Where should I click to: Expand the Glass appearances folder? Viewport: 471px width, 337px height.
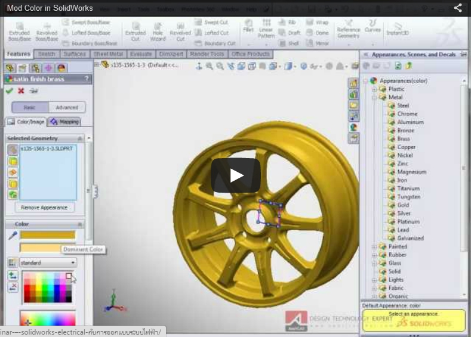click(374, 263)
